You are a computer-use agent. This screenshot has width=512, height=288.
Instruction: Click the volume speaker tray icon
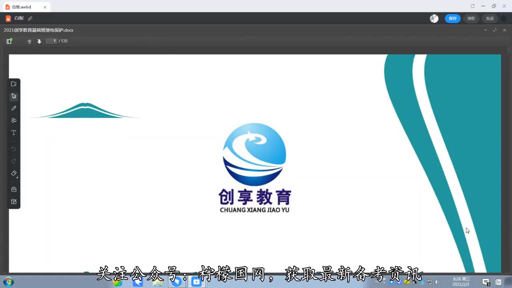437,282
